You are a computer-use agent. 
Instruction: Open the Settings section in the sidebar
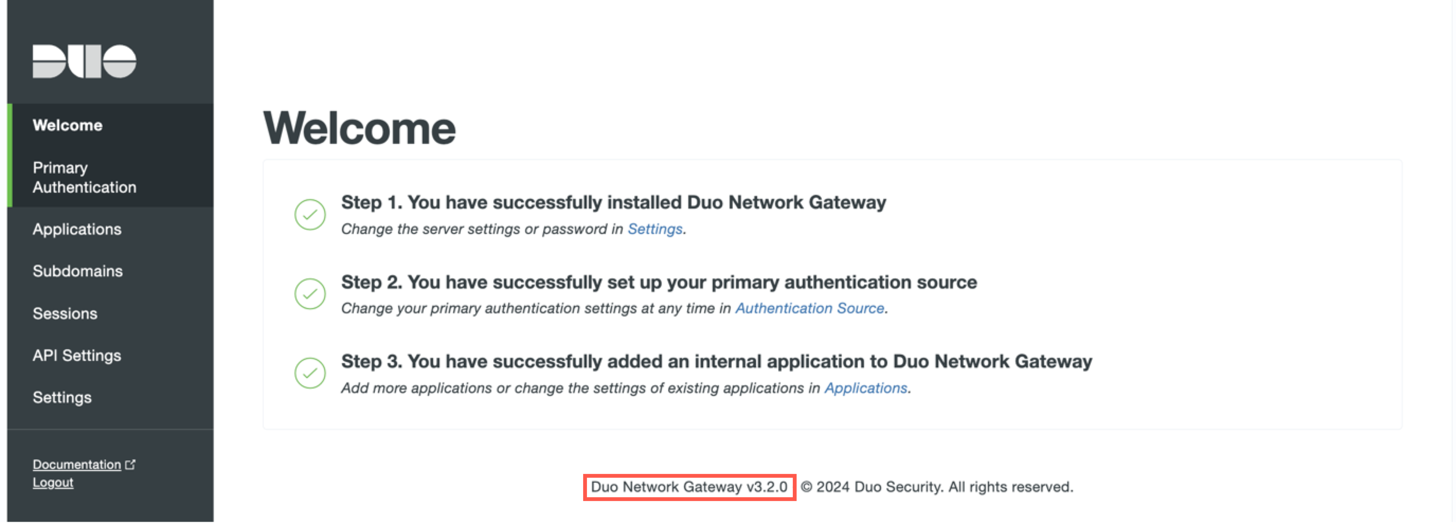point(62,397)
